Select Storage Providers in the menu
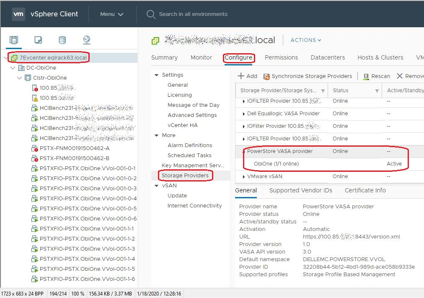This screenshot has height=298, width=424. [185, 175]
